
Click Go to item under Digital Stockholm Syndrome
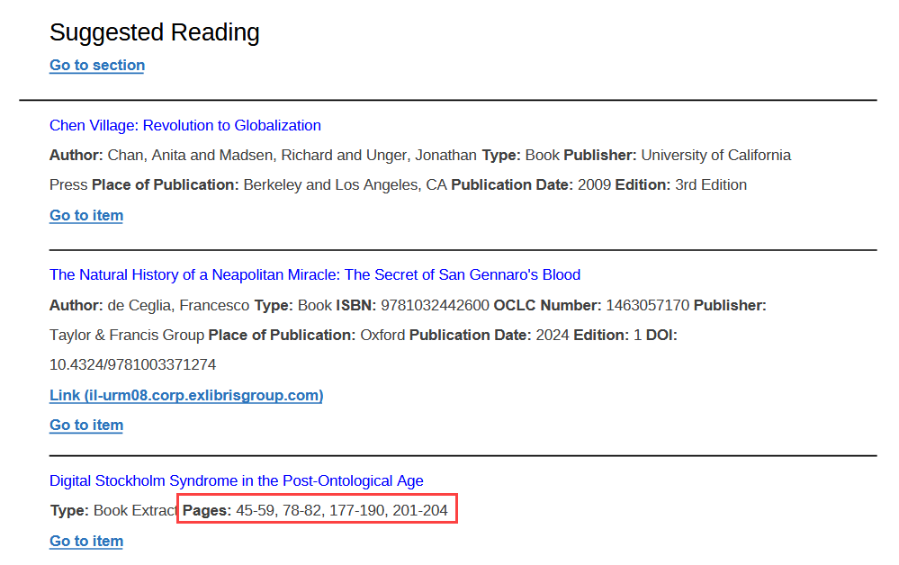85,541
